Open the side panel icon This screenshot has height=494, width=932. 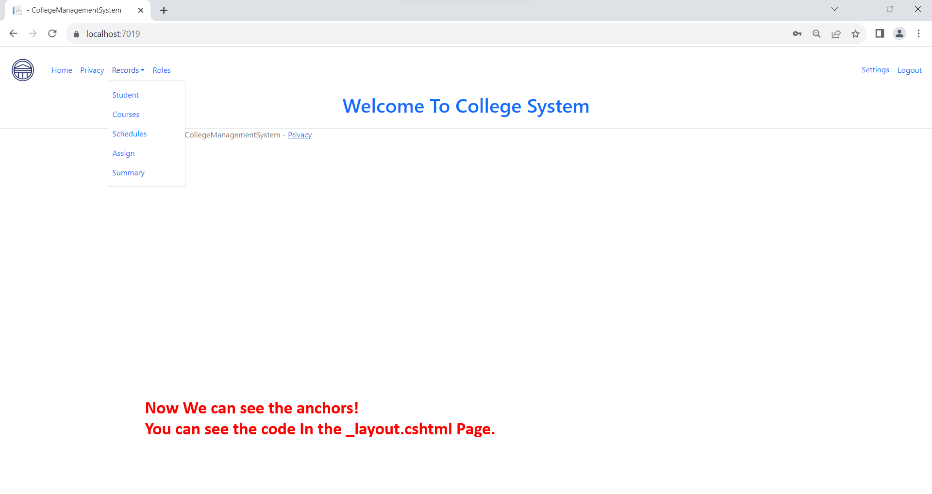click(x=880, y=33)
